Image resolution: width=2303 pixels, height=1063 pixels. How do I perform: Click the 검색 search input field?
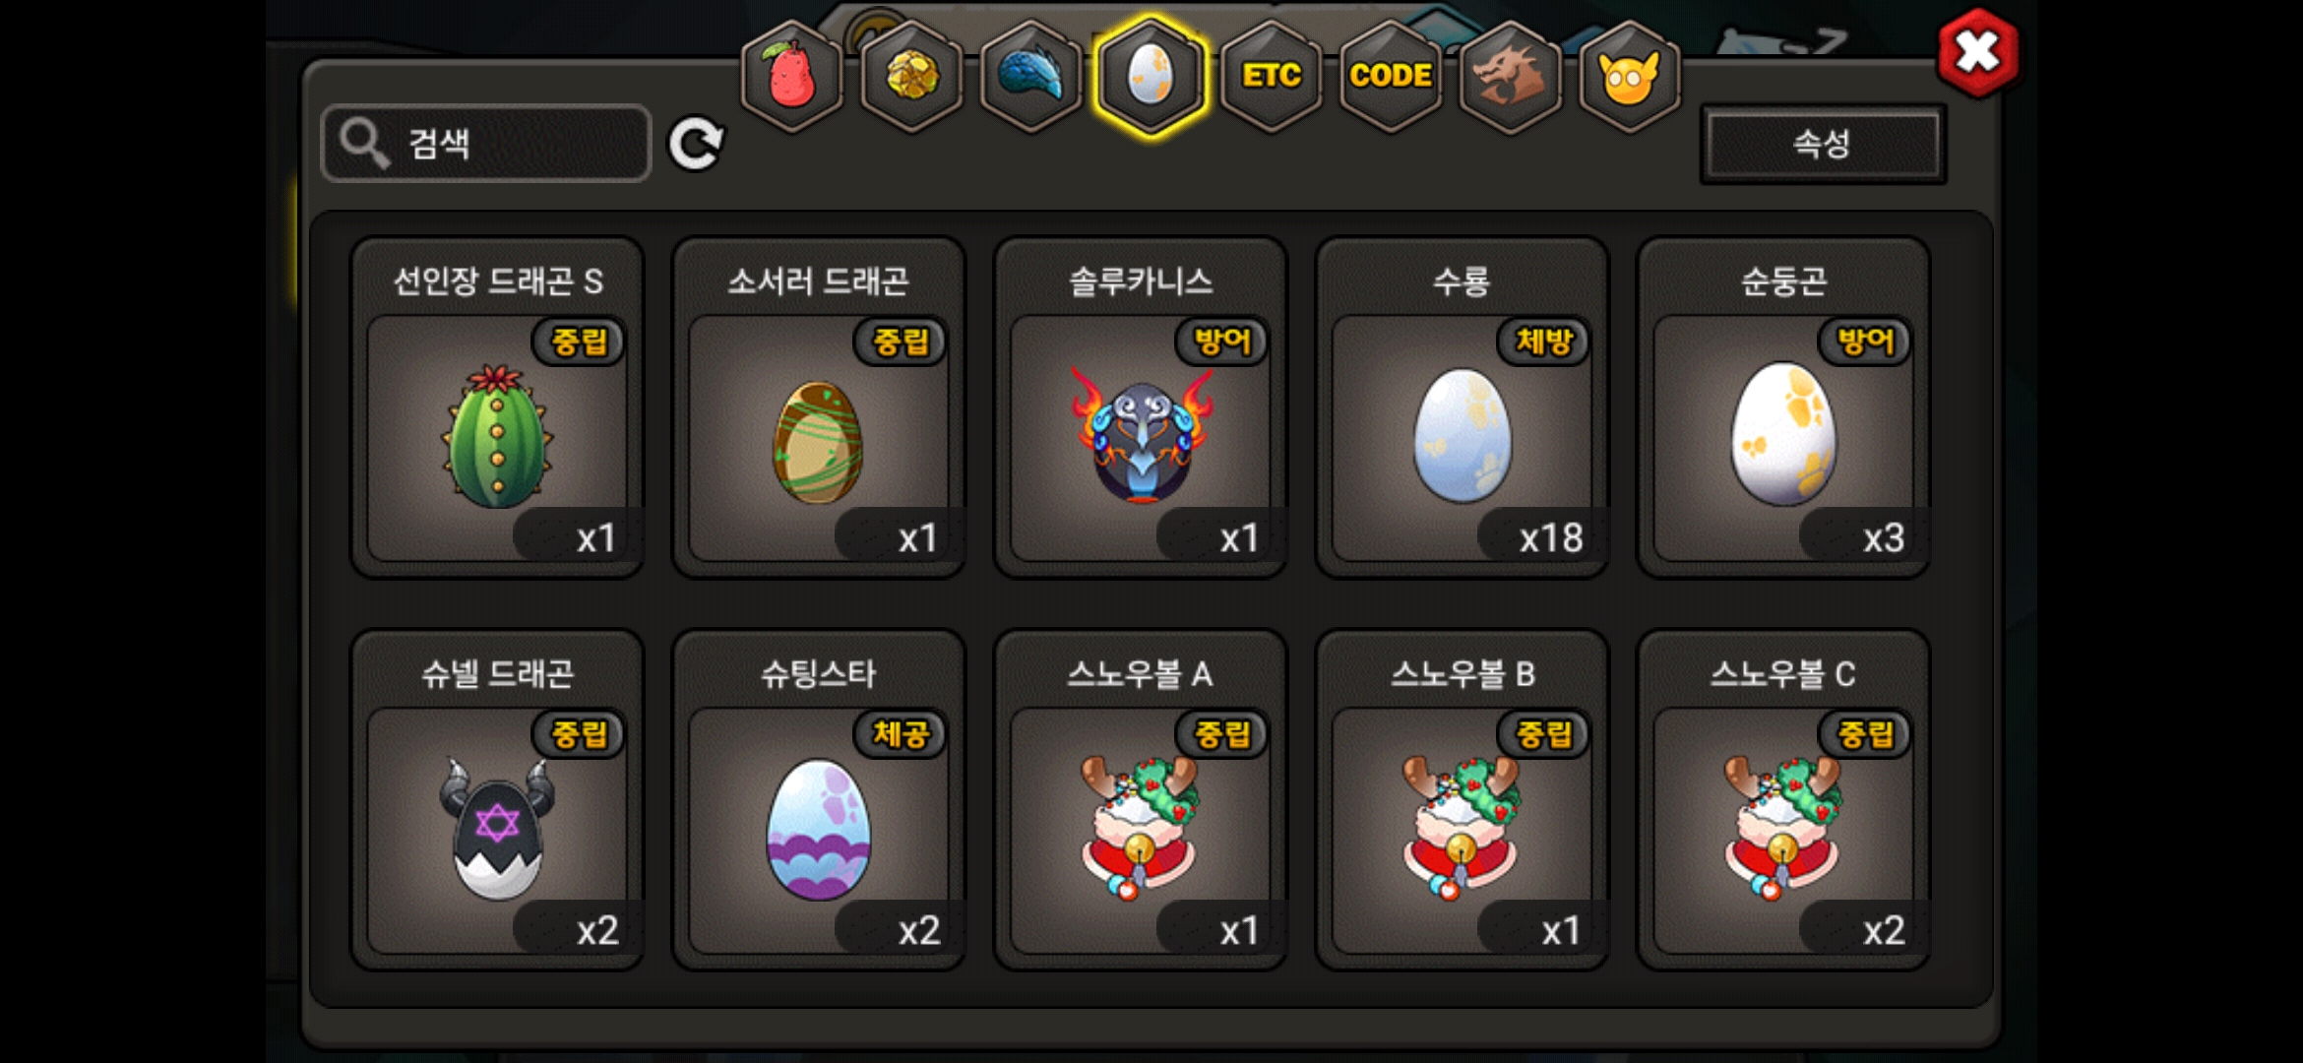486,144
